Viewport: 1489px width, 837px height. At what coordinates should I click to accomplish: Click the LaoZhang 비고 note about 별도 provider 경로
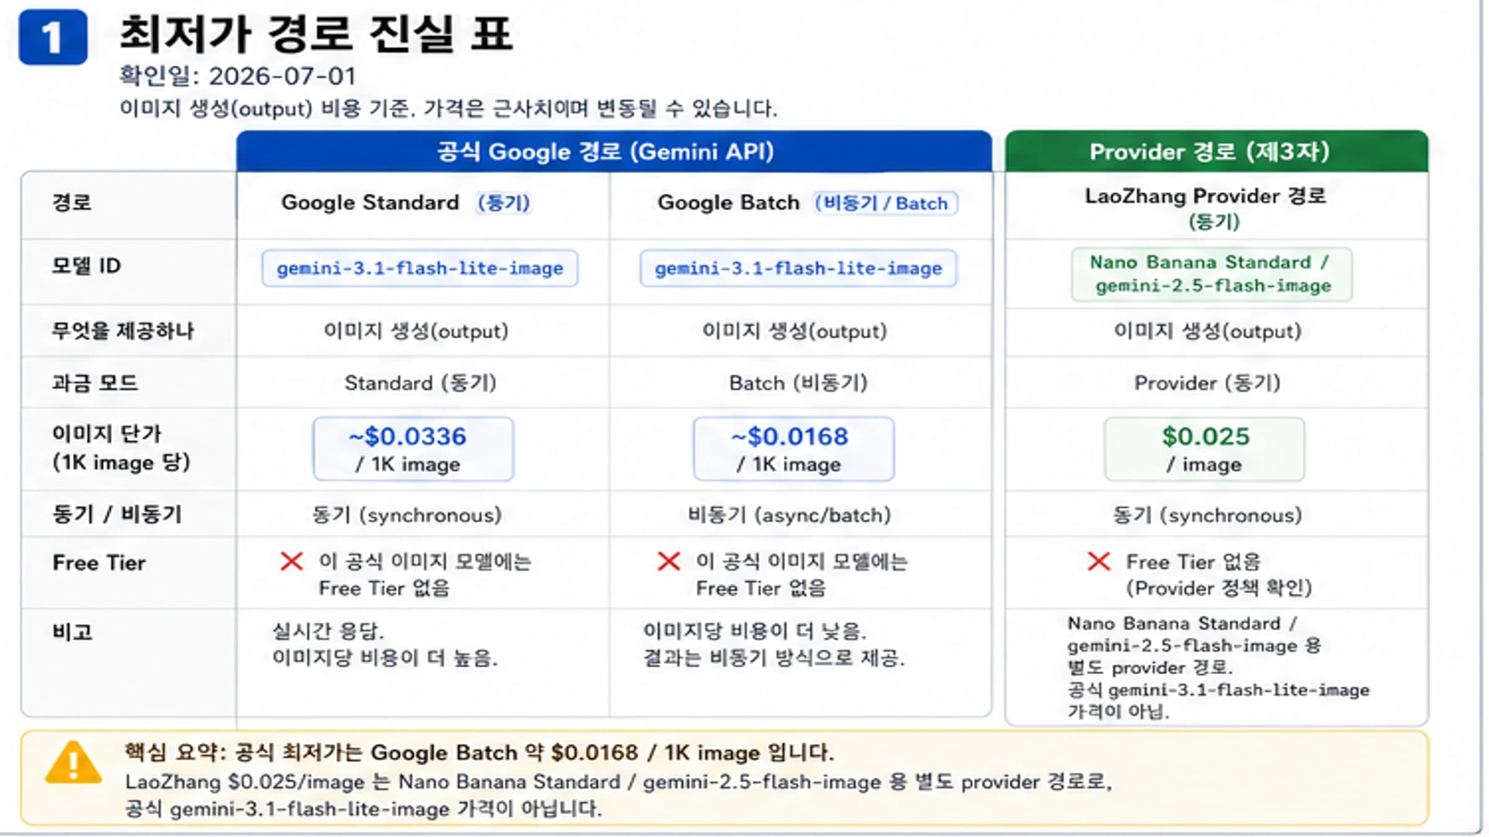click(x=1218, y=667)
